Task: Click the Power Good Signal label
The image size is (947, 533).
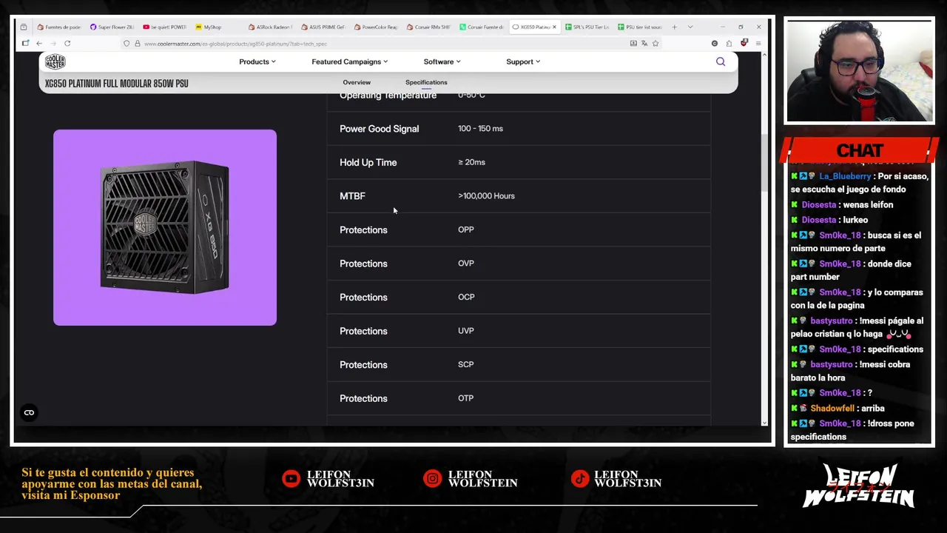Action: (379, 129)
